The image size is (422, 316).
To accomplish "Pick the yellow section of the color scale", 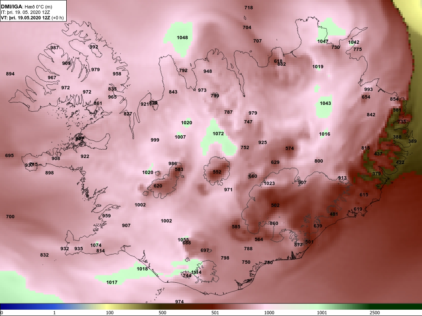I will point(106,307).
